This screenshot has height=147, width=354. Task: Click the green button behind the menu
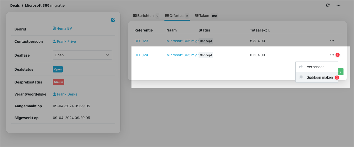[341, 72]
